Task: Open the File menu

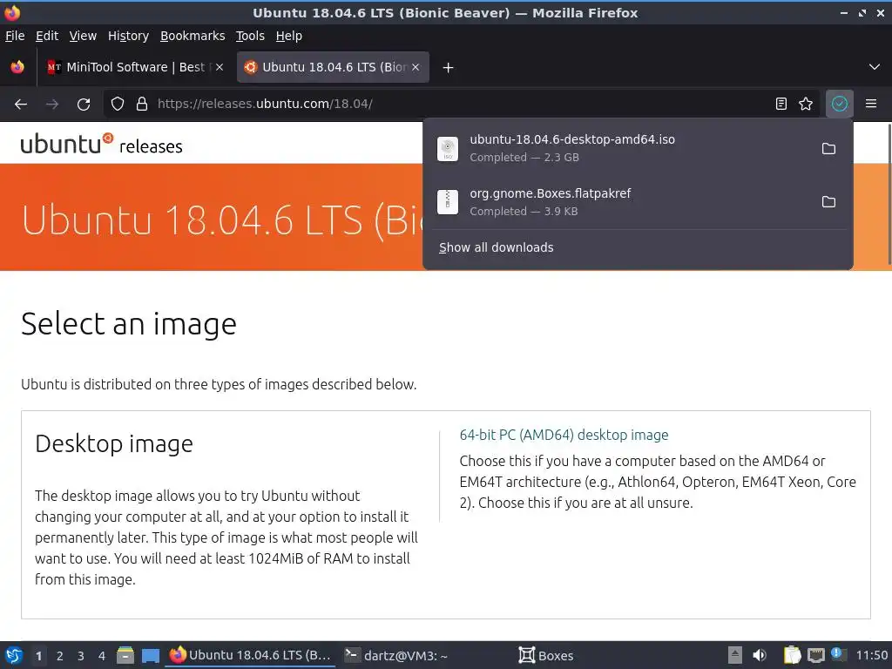Action: pos(15,36)
